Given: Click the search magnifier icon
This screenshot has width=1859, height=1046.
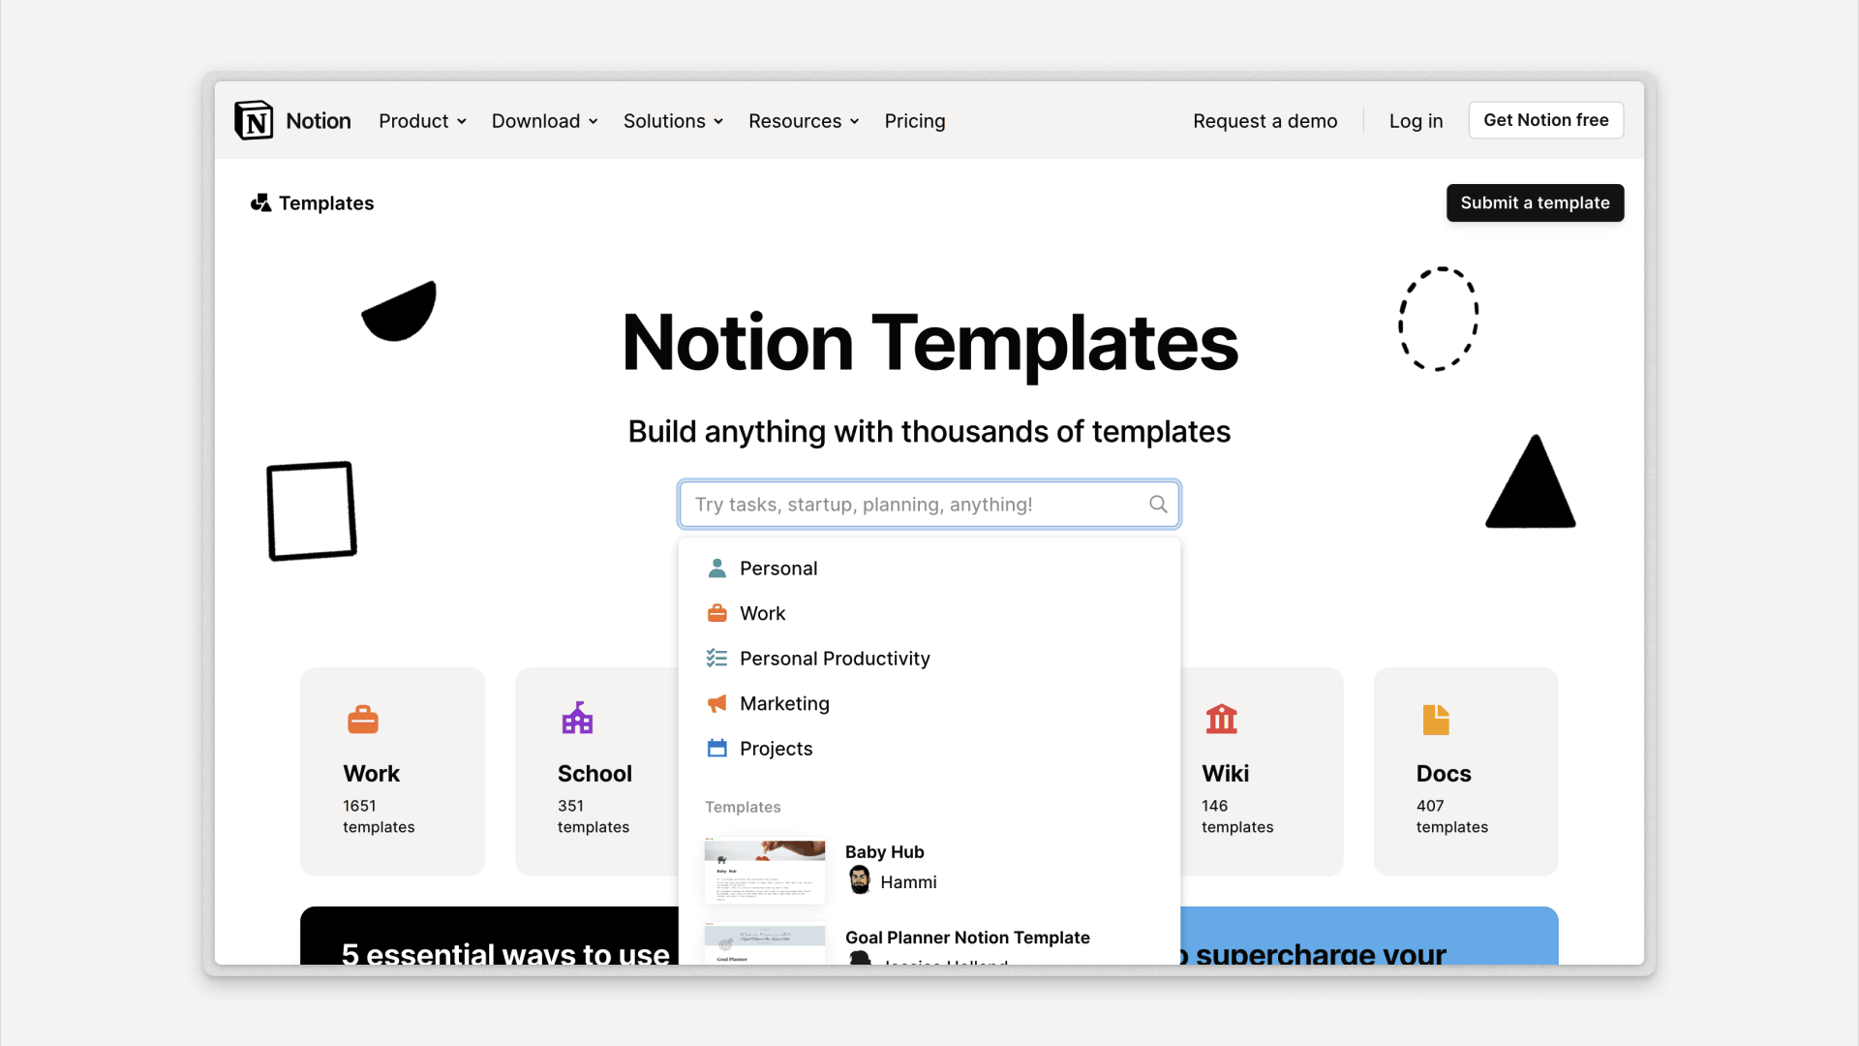Looking at the screenshot, I should [x=1157, y=504].
